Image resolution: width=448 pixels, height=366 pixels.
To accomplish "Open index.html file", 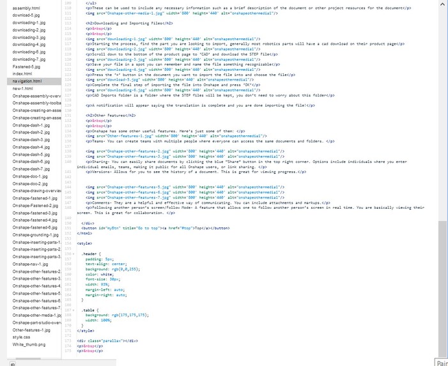I will (x=22, y=73).
